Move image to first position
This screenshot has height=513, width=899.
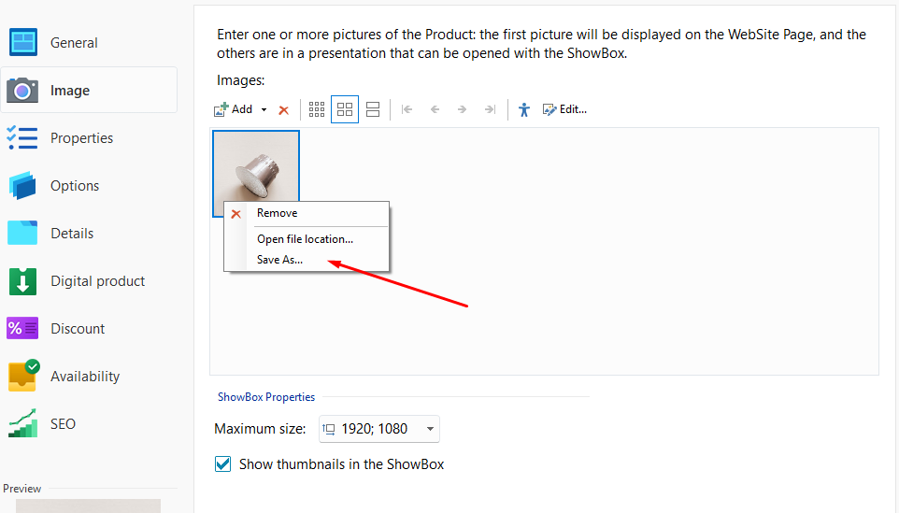tap(407, 109)
